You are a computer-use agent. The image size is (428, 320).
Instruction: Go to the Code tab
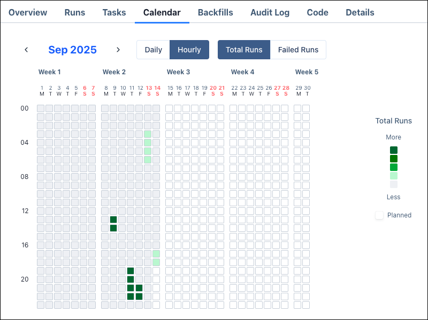click(317, 12)
